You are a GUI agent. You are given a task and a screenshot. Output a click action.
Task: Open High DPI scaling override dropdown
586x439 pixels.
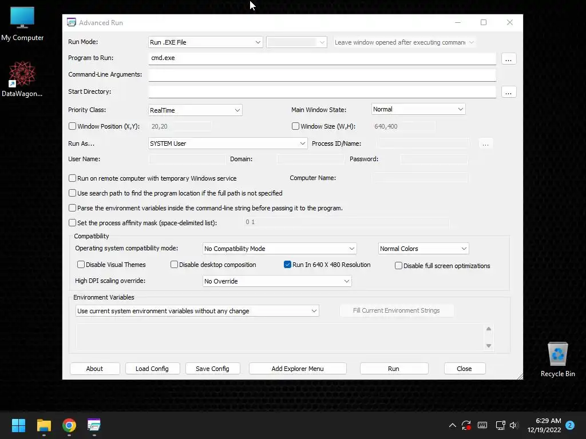click(277, 281)
